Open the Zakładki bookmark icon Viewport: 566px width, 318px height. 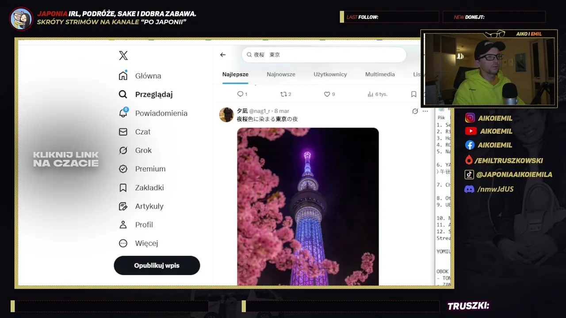point(123,188)
